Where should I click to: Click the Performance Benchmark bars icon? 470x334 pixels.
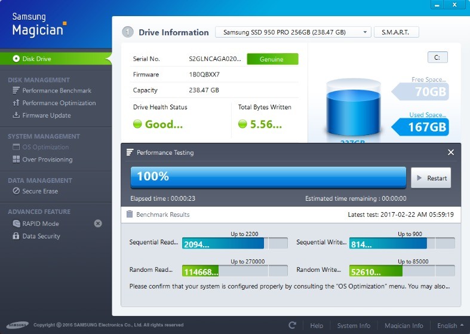tap(16, 90)
